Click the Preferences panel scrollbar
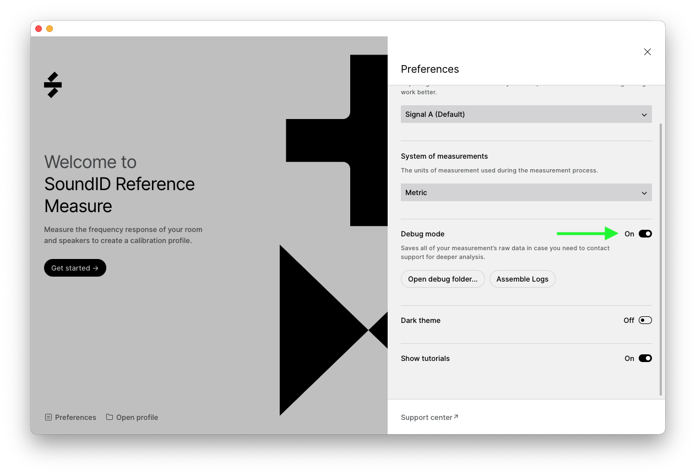The image size is (696, 475). click(x=661, y=259)
